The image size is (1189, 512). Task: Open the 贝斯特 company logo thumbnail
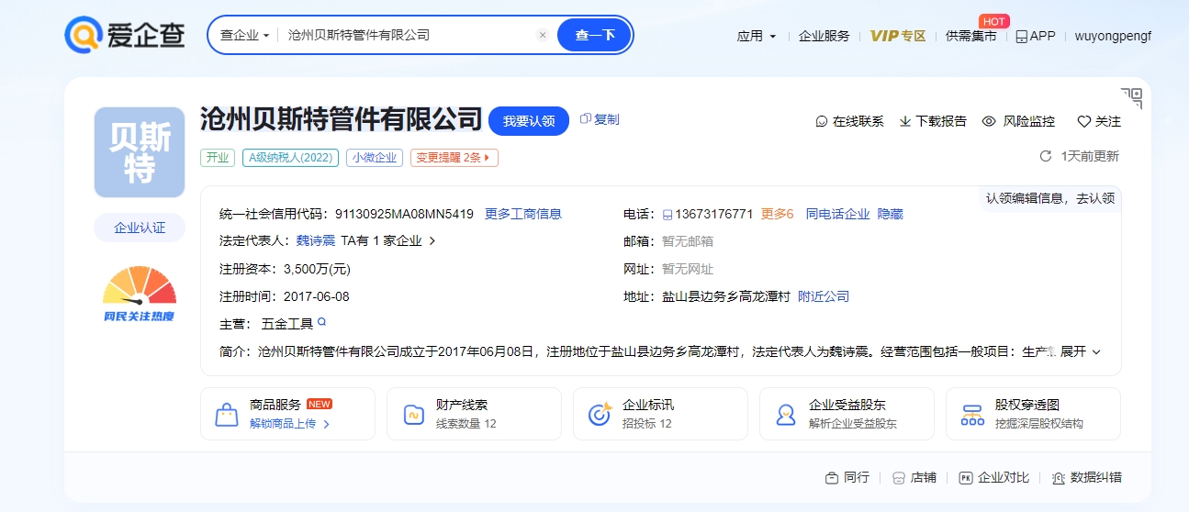point(140,152)
